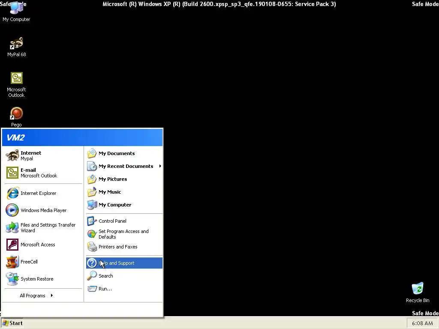Image resolution: width=439 pixels, height=329 pixels.
Task: Click the Windows Media Player play icon
Action: point(12,210)
